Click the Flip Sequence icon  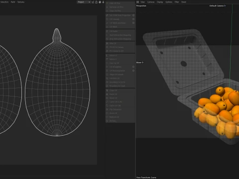(107, 109)
